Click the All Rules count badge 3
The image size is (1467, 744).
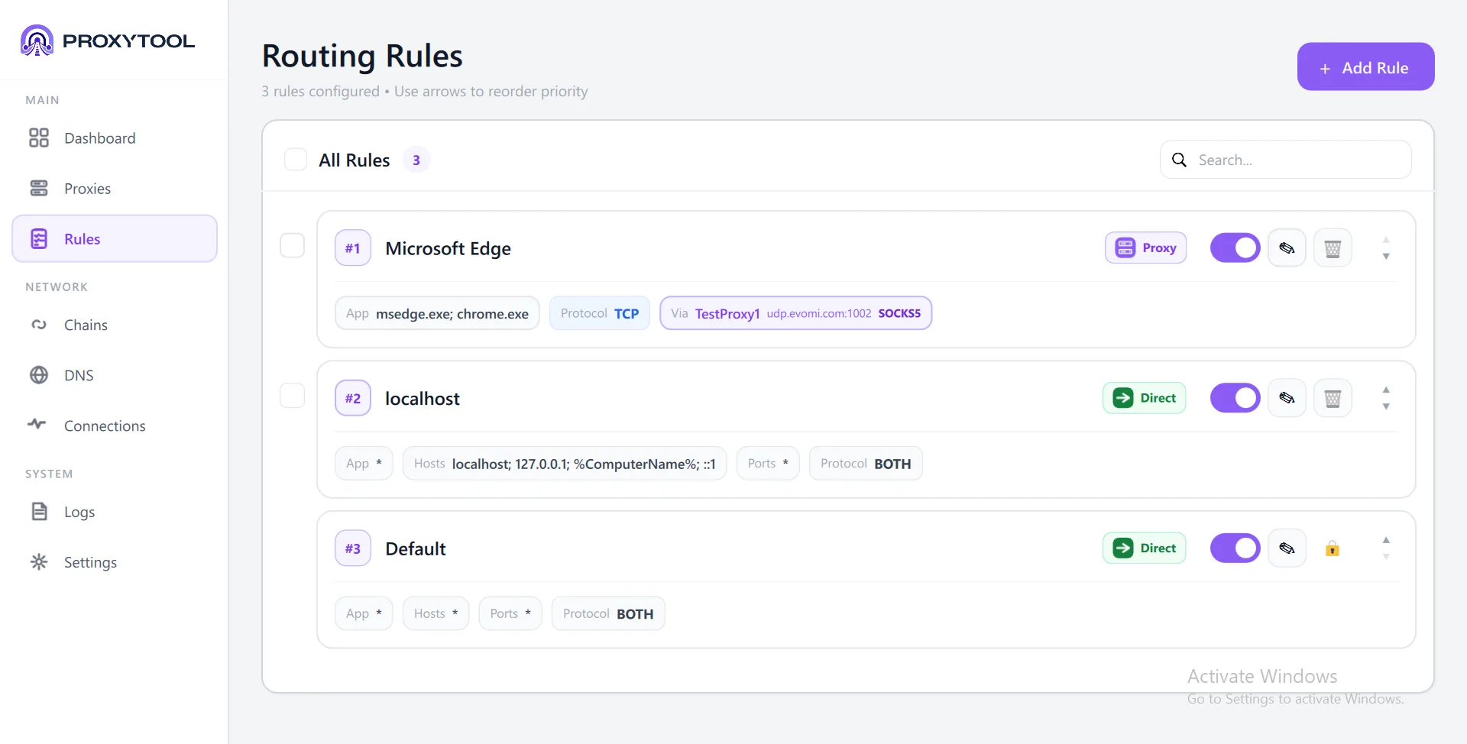[416, 160]
